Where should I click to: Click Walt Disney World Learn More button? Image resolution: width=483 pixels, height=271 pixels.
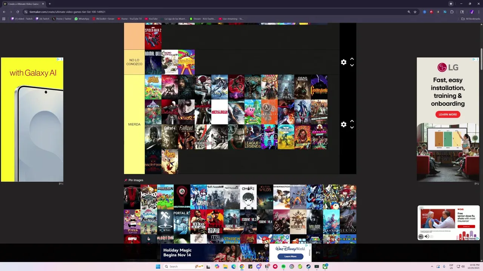290,256
